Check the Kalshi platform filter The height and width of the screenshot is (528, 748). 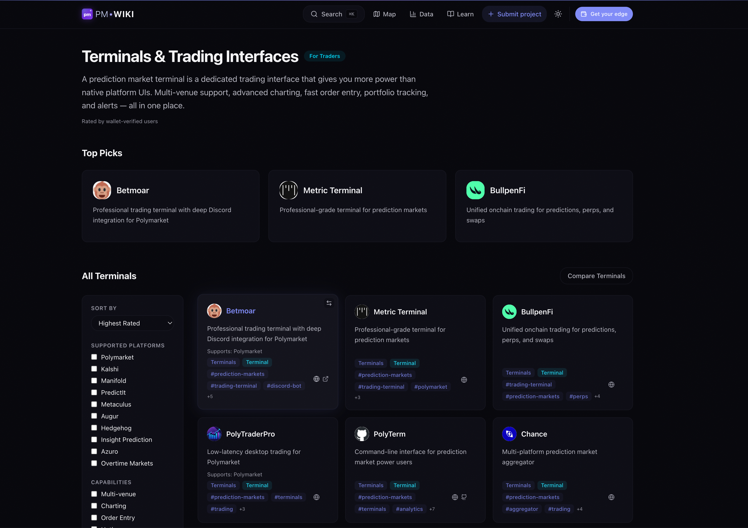(x=94, y=369)
